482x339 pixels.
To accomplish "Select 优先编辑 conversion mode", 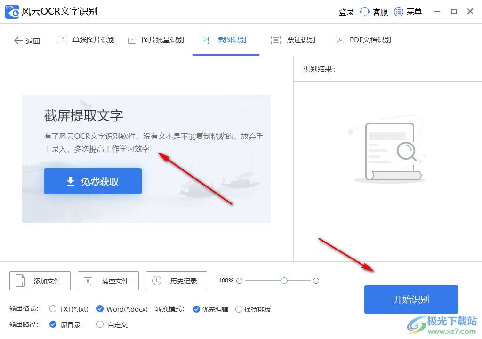I will coord(210,309).
